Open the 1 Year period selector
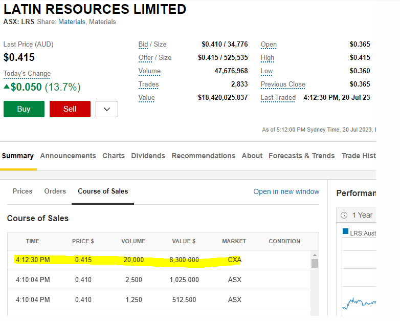 [x=357, y=215]
